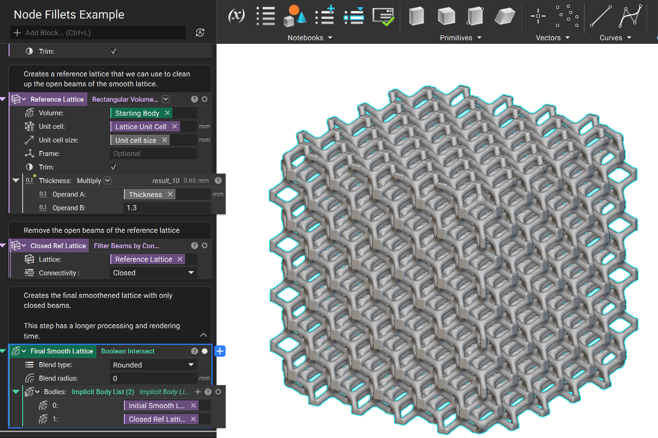658x438 pixels.
Task: Open the shapes notebook icon
Action: pos(294,16)
